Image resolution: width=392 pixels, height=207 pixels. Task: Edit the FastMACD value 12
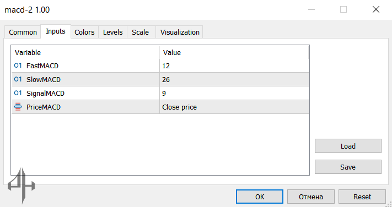click(234, 66)
